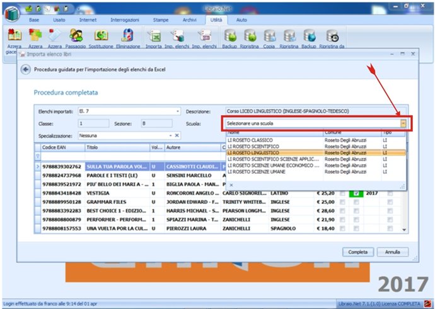This screenshot has height=309, width=435.
Task: Tick the last checkbox in GRAMMAR FILES row
Action: pos(390,202)
